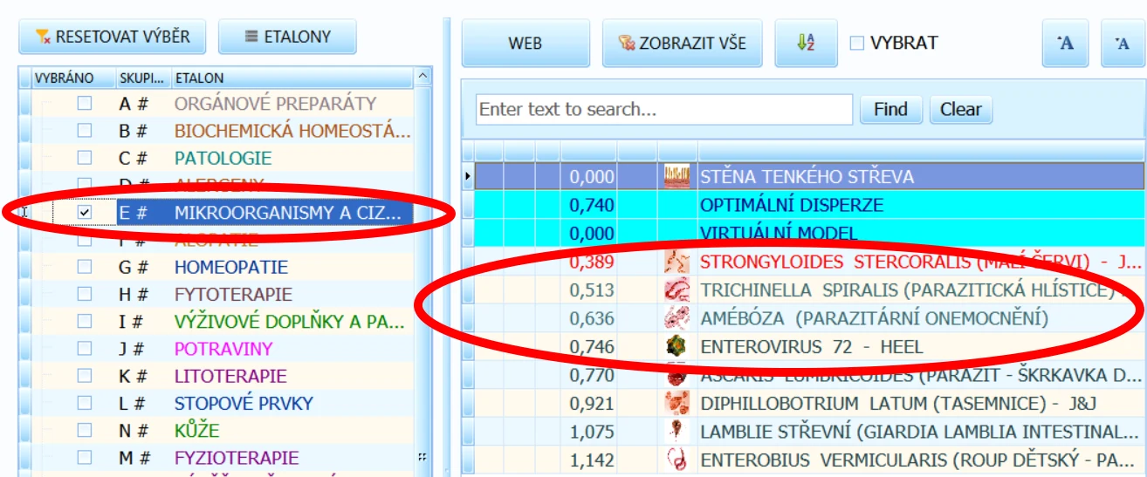The image size is (1147, 477).
Task: Click the ETALON column header
Action: (292, 78)
